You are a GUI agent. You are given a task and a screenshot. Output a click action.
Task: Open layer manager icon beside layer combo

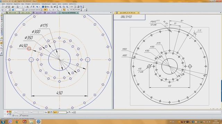(26, 10)
